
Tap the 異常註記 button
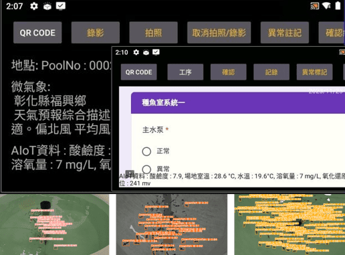tap(285, 33)
